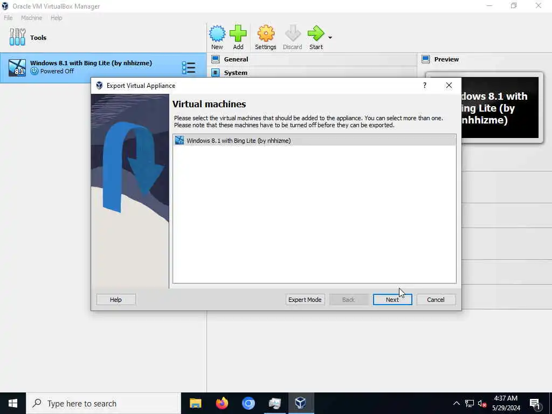Close the Export Virtual Appliance dialog
This screenshot has width=552, height=414.
click(x=449, y=85)
